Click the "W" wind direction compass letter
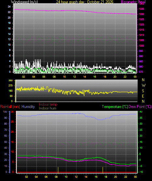The width and height of the screenshot is (152, 181). 144,85
